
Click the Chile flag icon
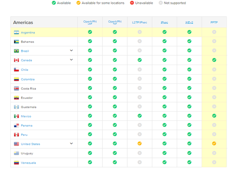[x=17, y=70]
